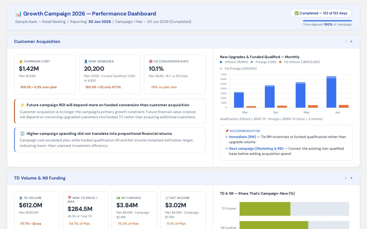This screenshot has height=229, width=367.
Task: Click the Completed 122 of 122 days badge
Action: point(321,13)
